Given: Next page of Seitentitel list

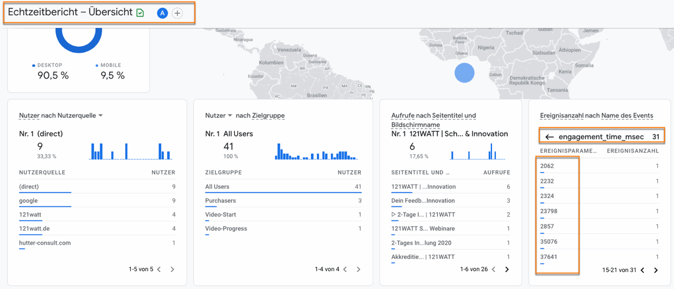Looking at the screenshot, I should click(507, 269).
